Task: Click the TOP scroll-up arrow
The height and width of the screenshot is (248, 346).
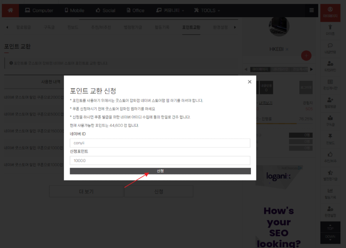Action: click(330, 227)
